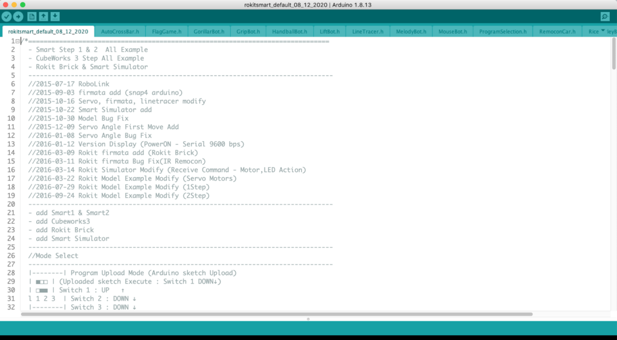
Task: Open a sketch using the Open icon
Action: tap(43, 16)
